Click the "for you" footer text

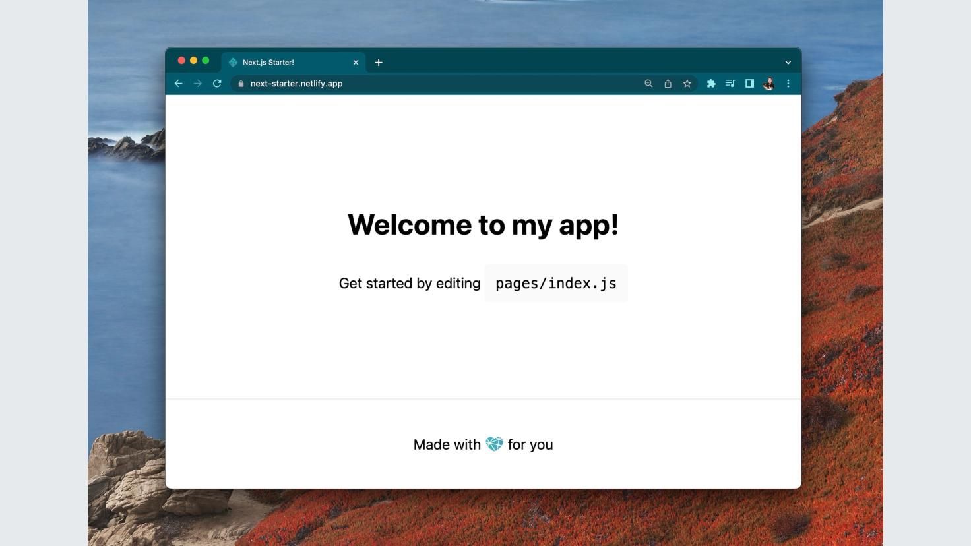(x=530, y=445)
